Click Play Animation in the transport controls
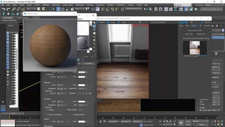This screenshot has height=127, width=225. tap(167, 121)
